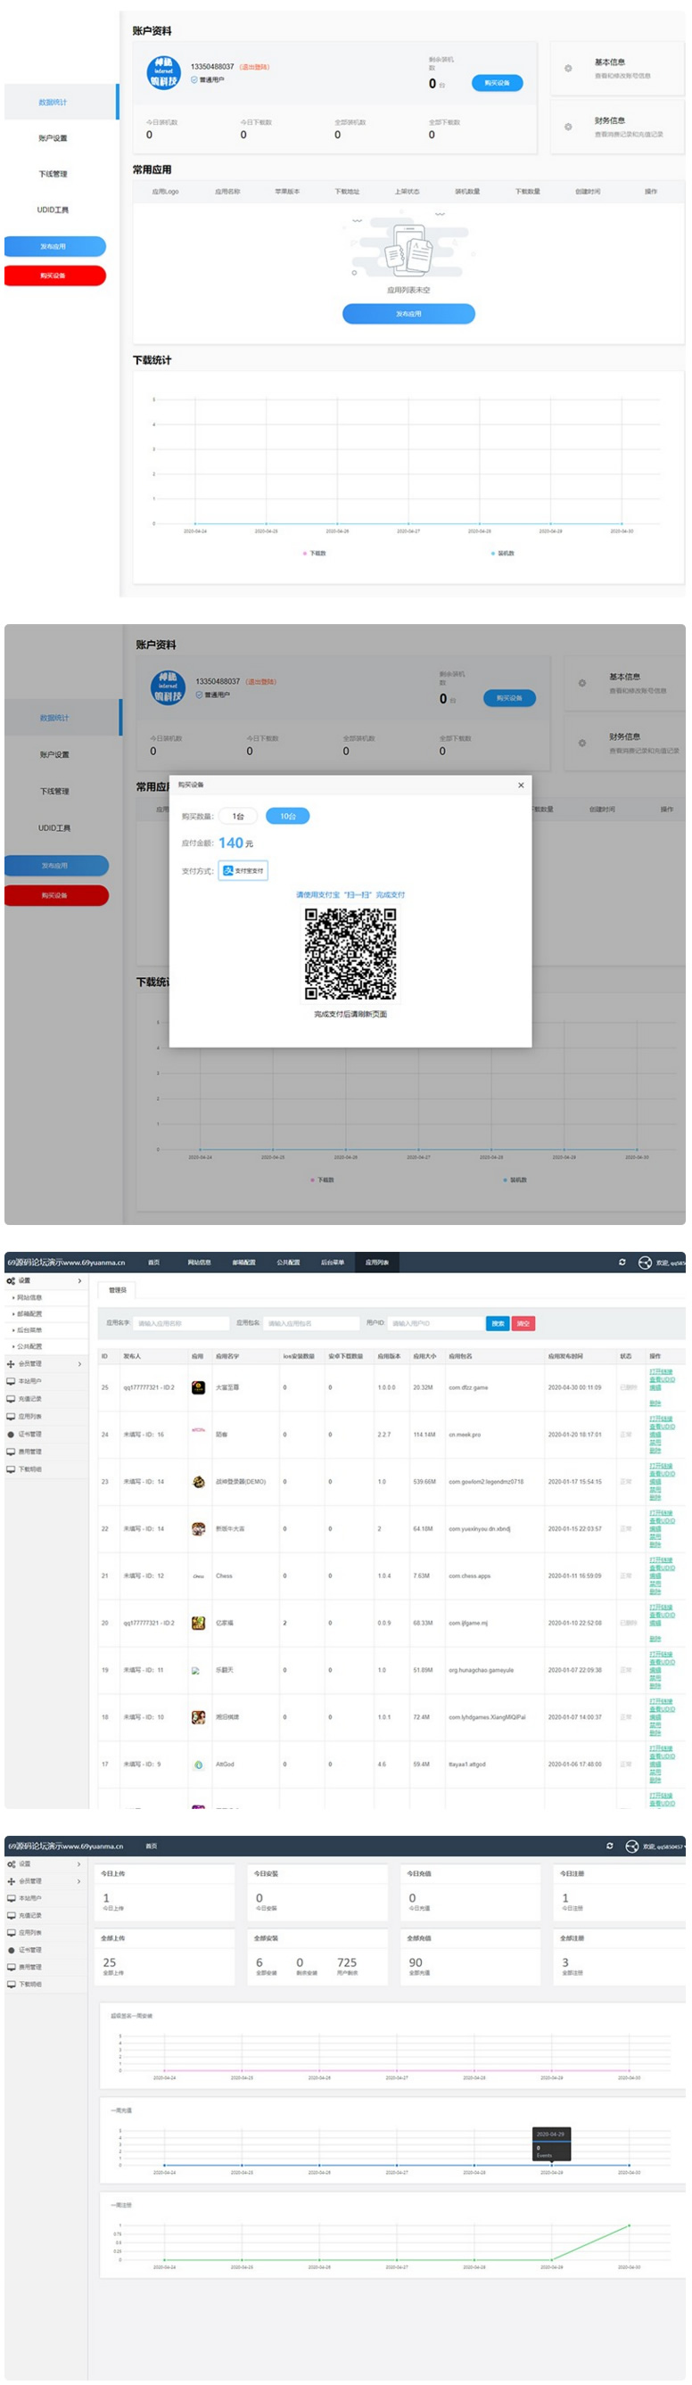
Task: Click refresh icon in app list page header
Action: point(622,1262)
